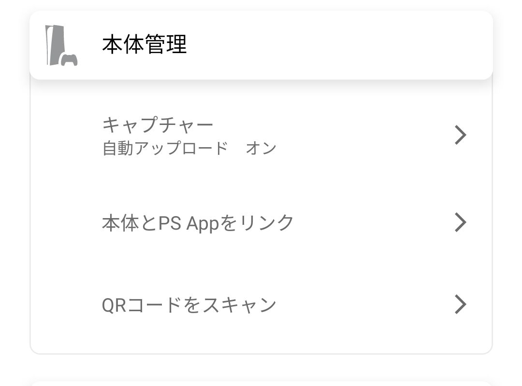Image resolution: width=522 pixels, height=386 pixels.
Task: Open 本体とPS Appをリンク via its chevron
Action: (x=460, y=222)
